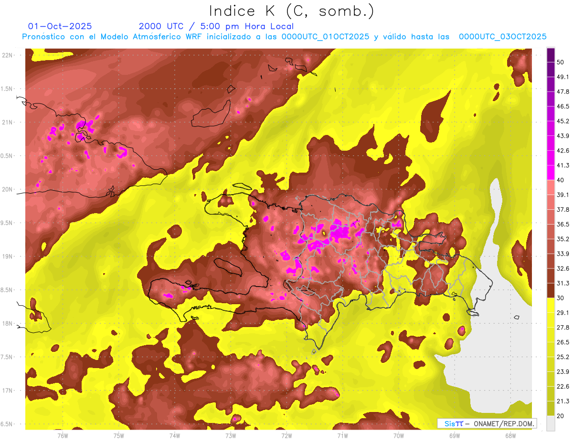This screenshot has height=442, width=573.
Task: Click the 68W longitude axis label
Action: coord(510,436)
